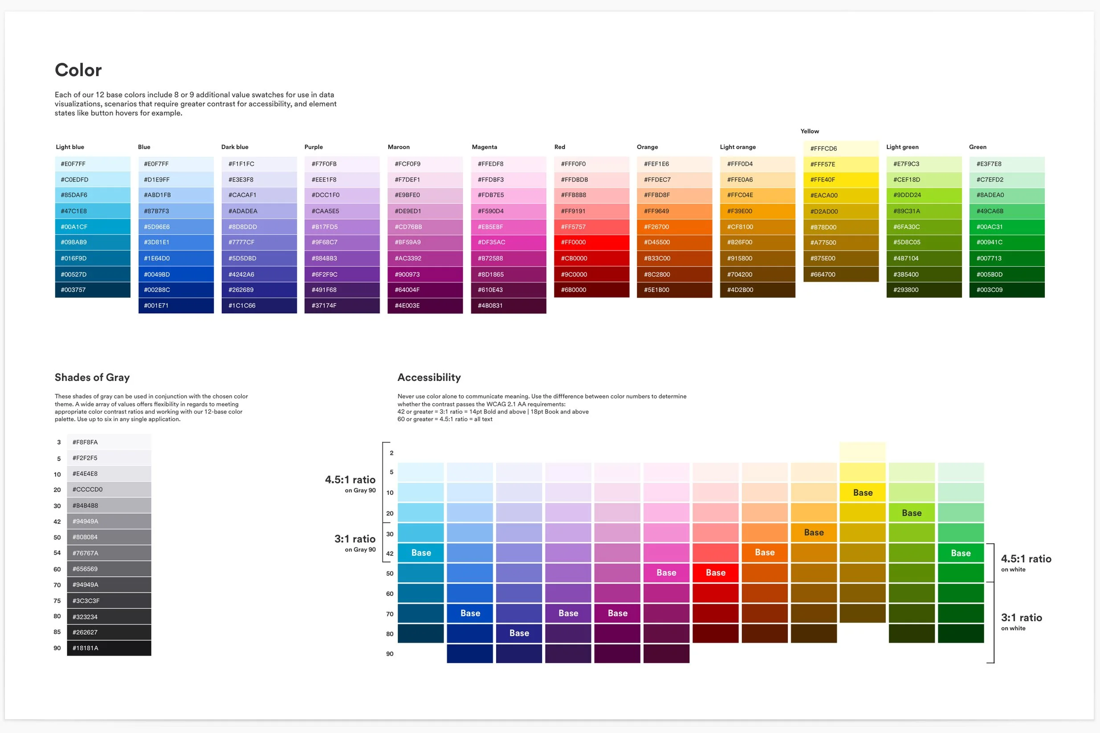Click the Shades of Gray heading

coord(92,377)
